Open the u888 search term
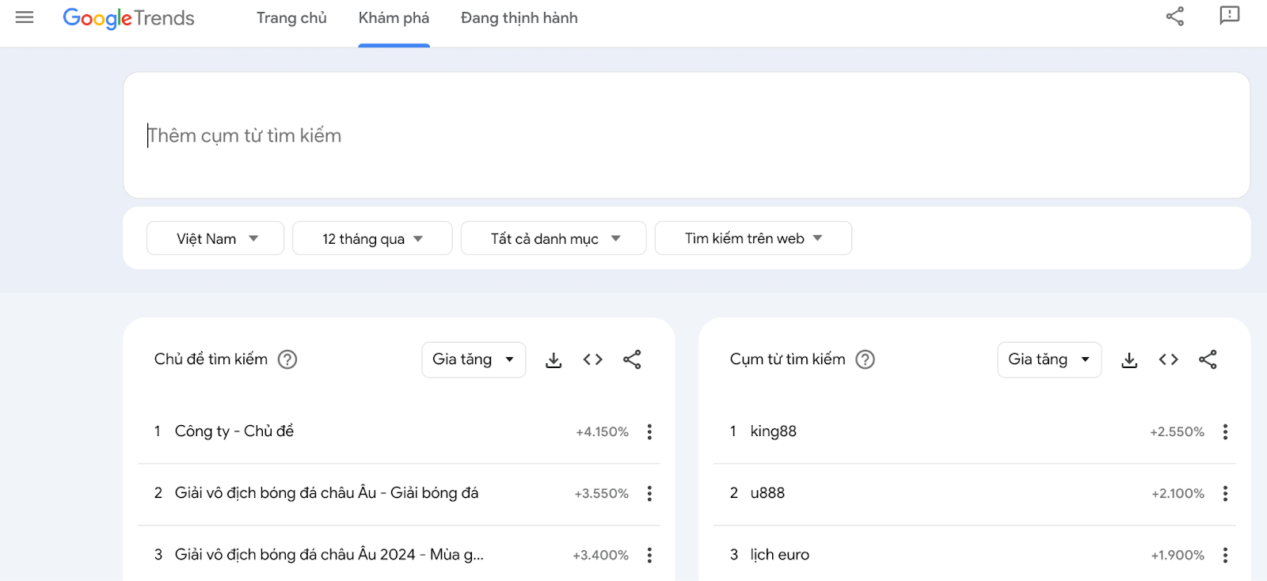 (x=767, y=493)
